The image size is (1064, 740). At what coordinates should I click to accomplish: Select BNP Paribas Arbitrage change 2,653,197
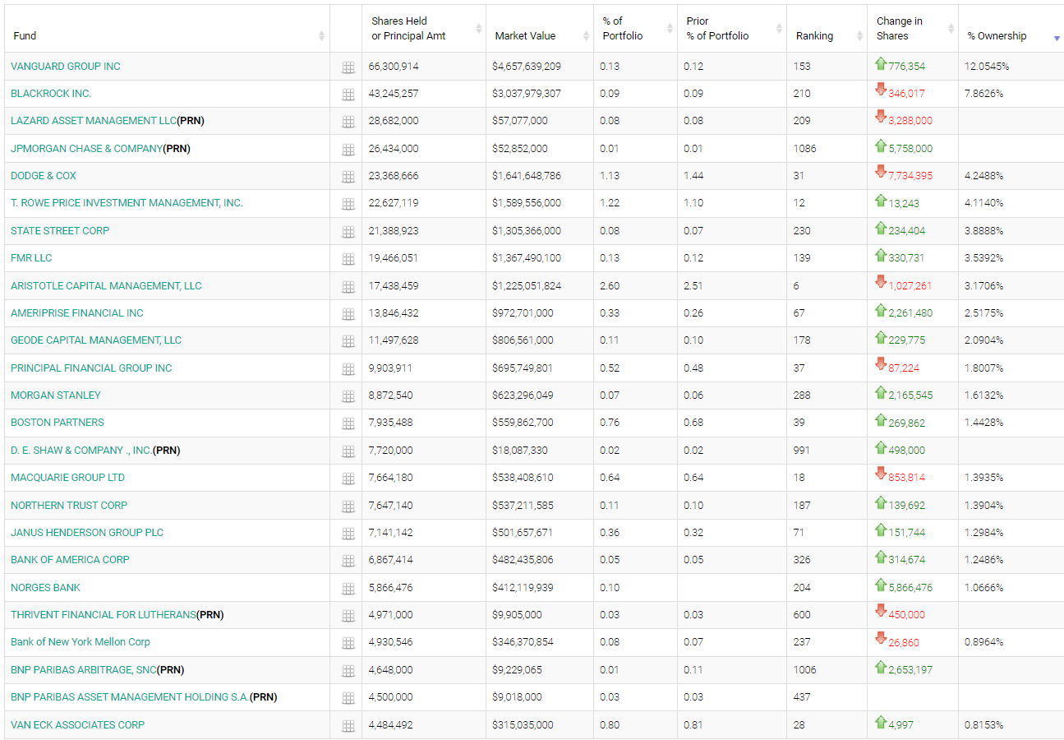[x=910, y=670]
